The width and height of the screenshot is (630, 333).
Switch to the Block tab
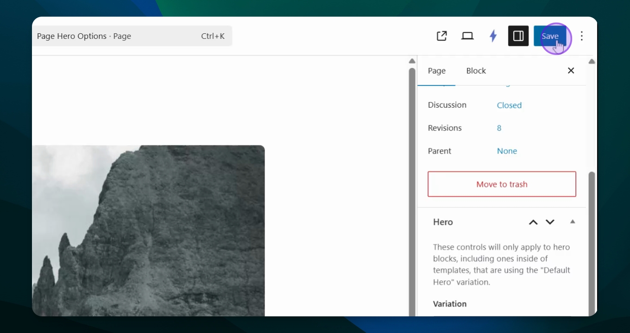(x=476, y=71)
